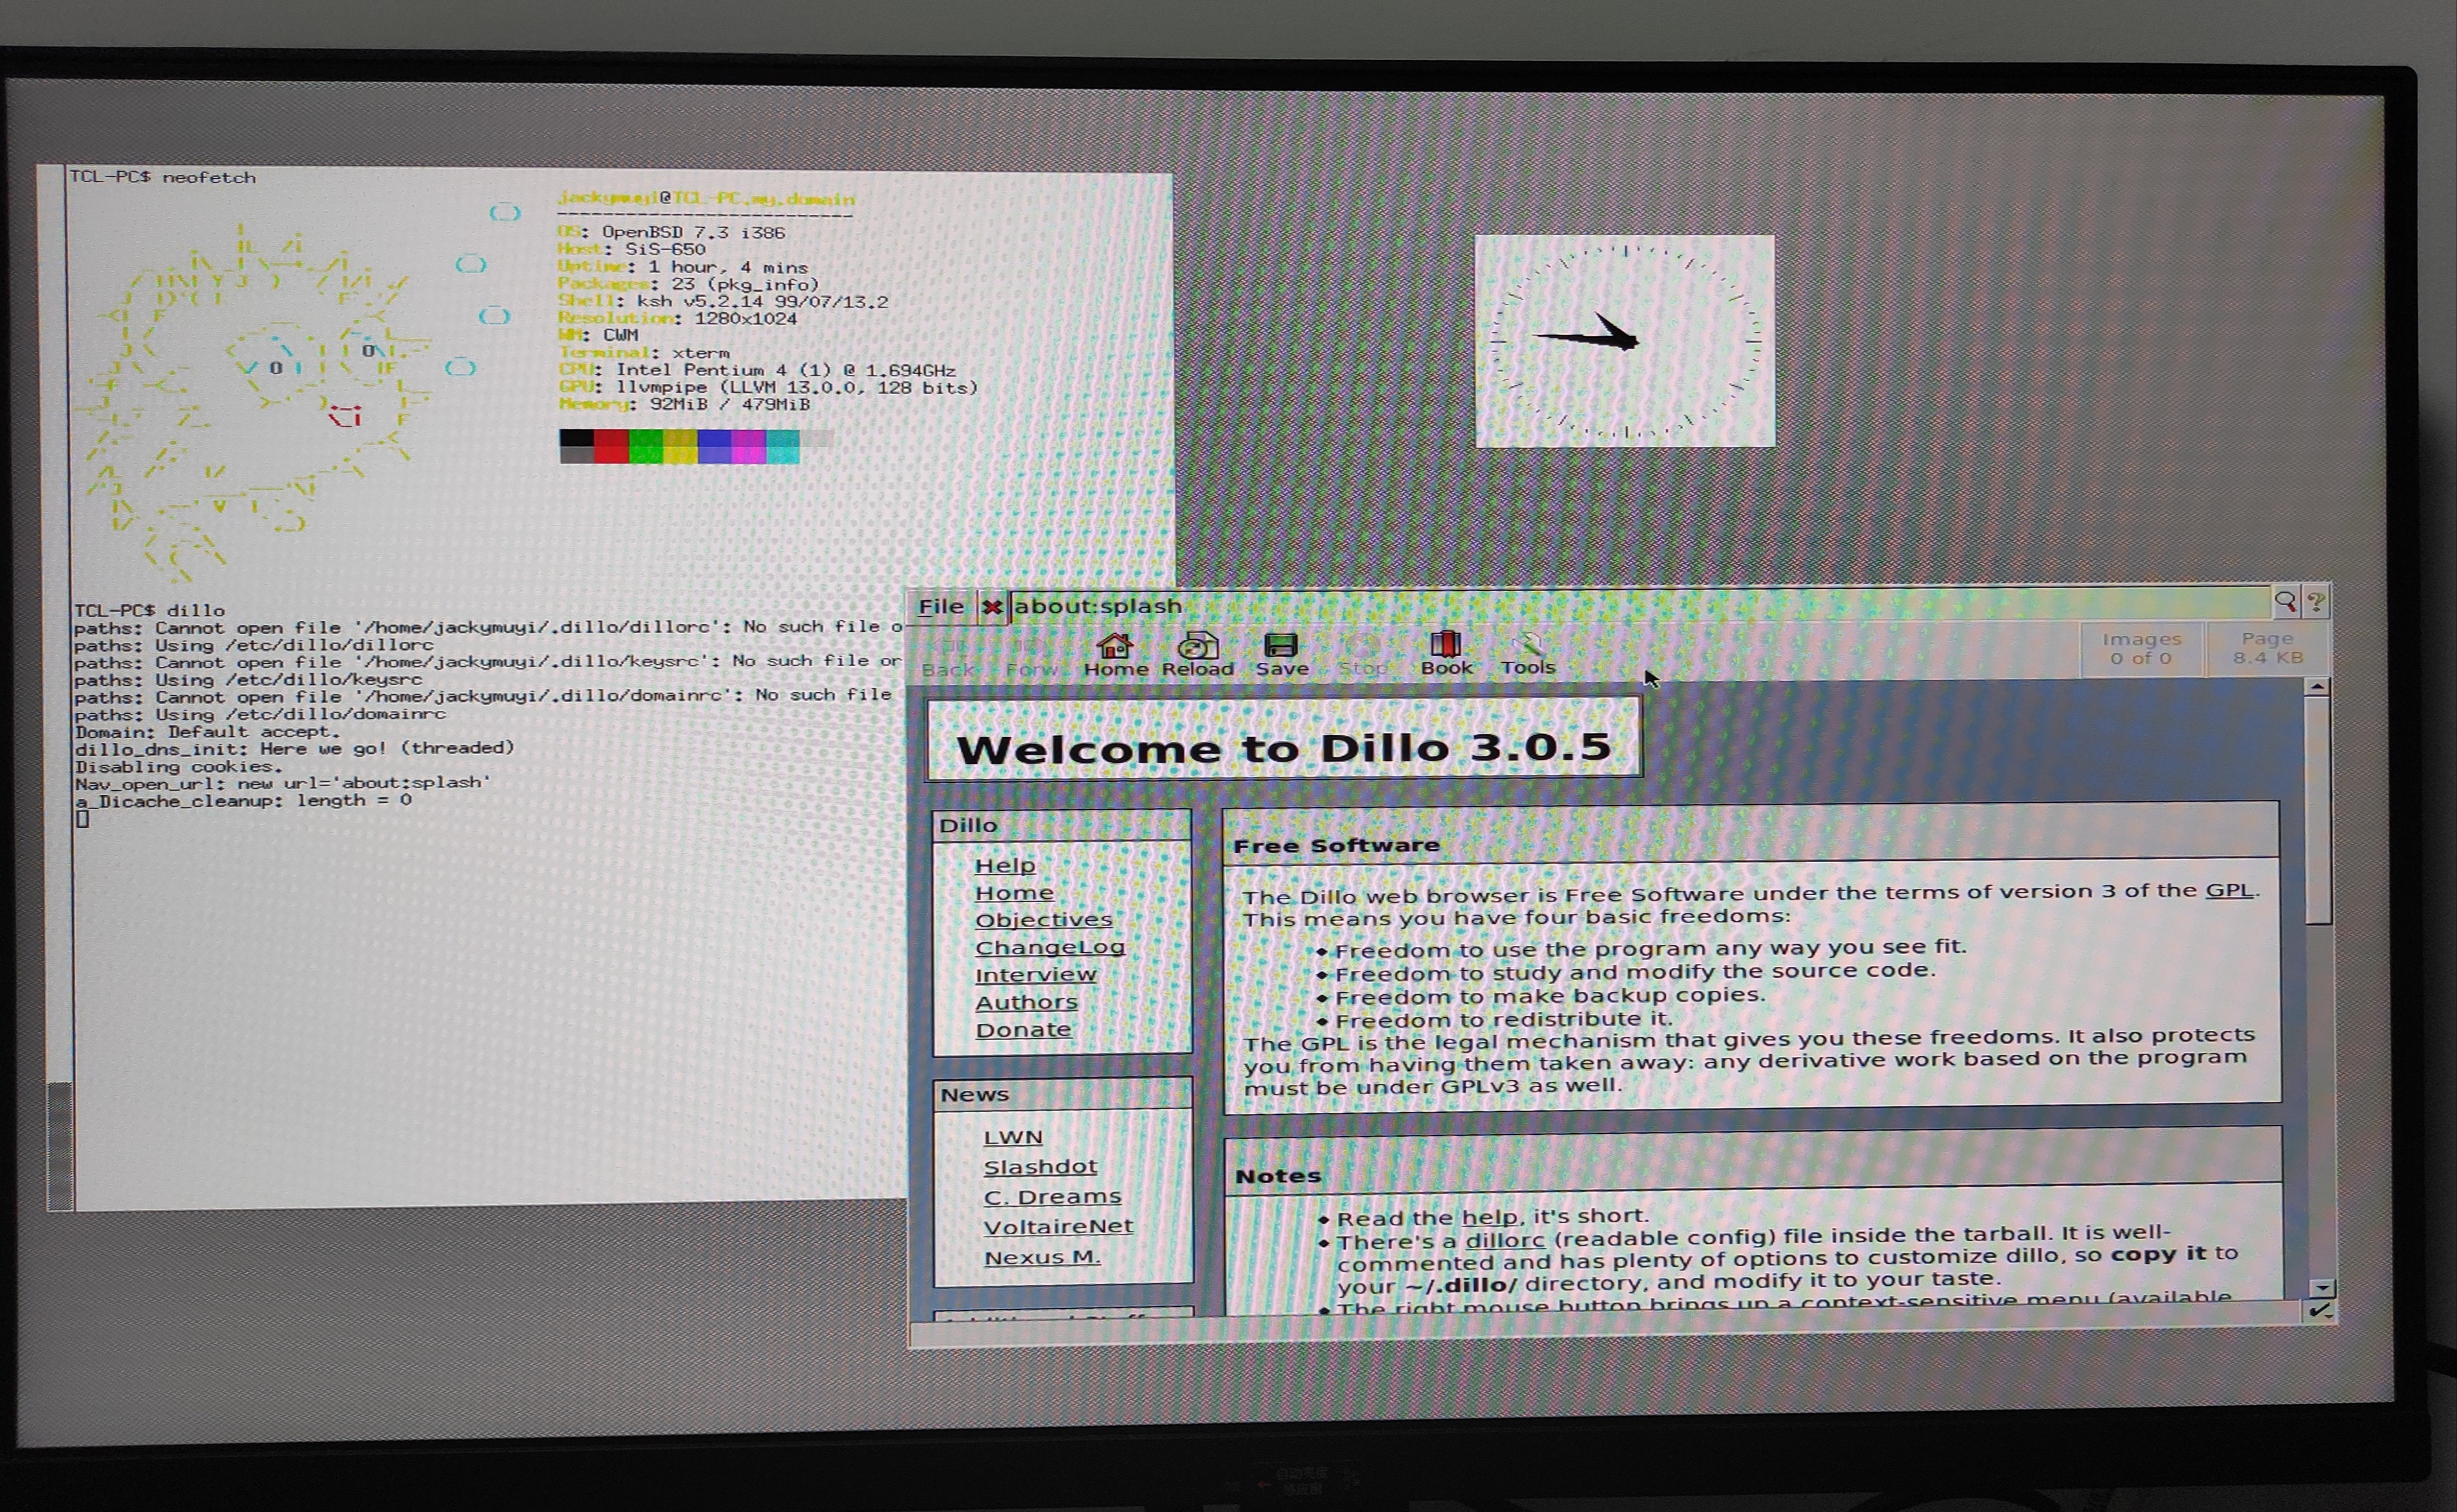Click 'OS: OpenBSD 7.3 i386' line in xterm
The width and height of the screenshot is (2457, 1512).
(671, 232)
